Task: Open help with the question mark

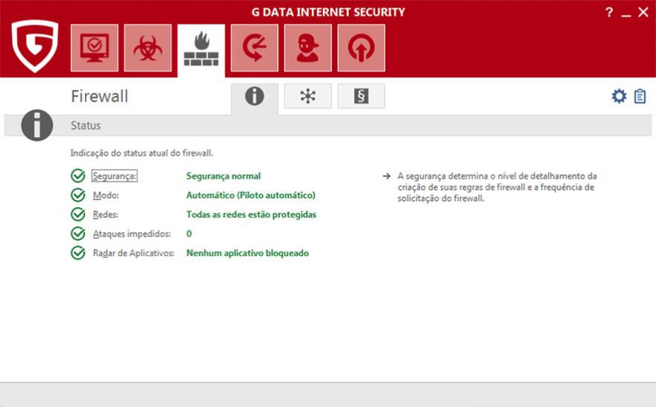Action: pos(609,12)
